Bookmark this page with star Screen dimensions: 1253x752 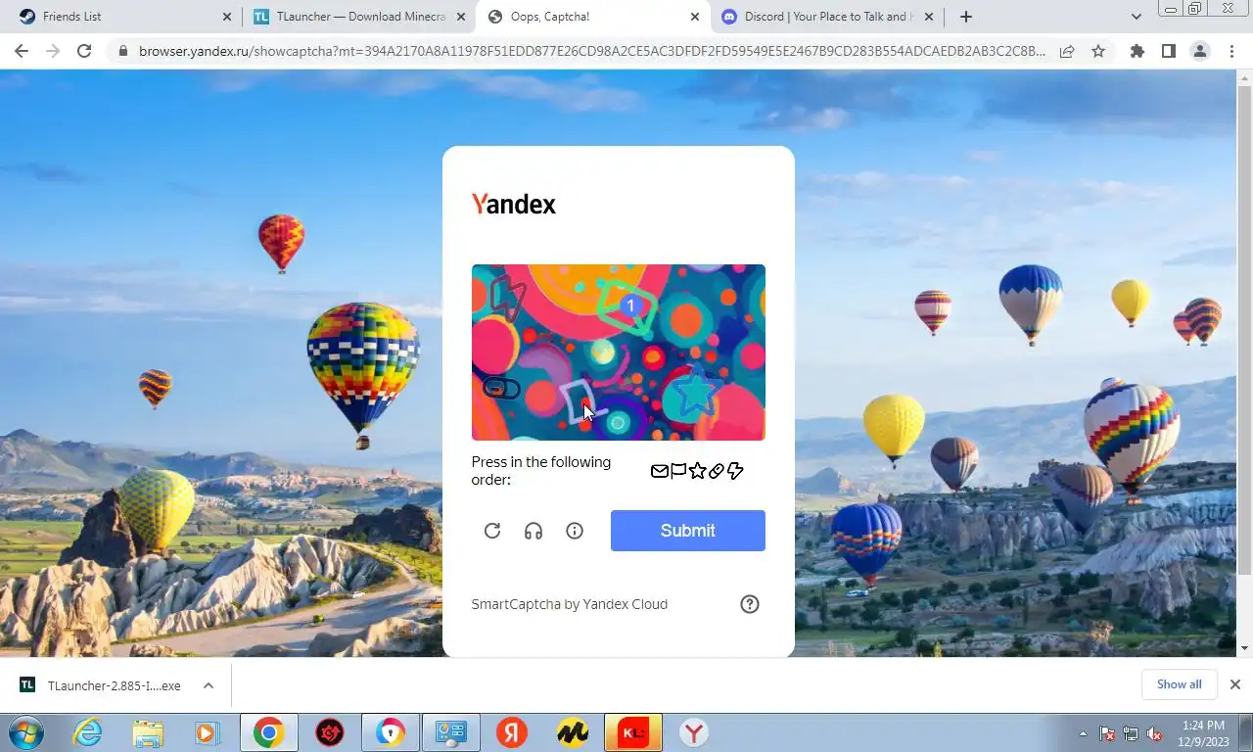tap(1098, 51)
